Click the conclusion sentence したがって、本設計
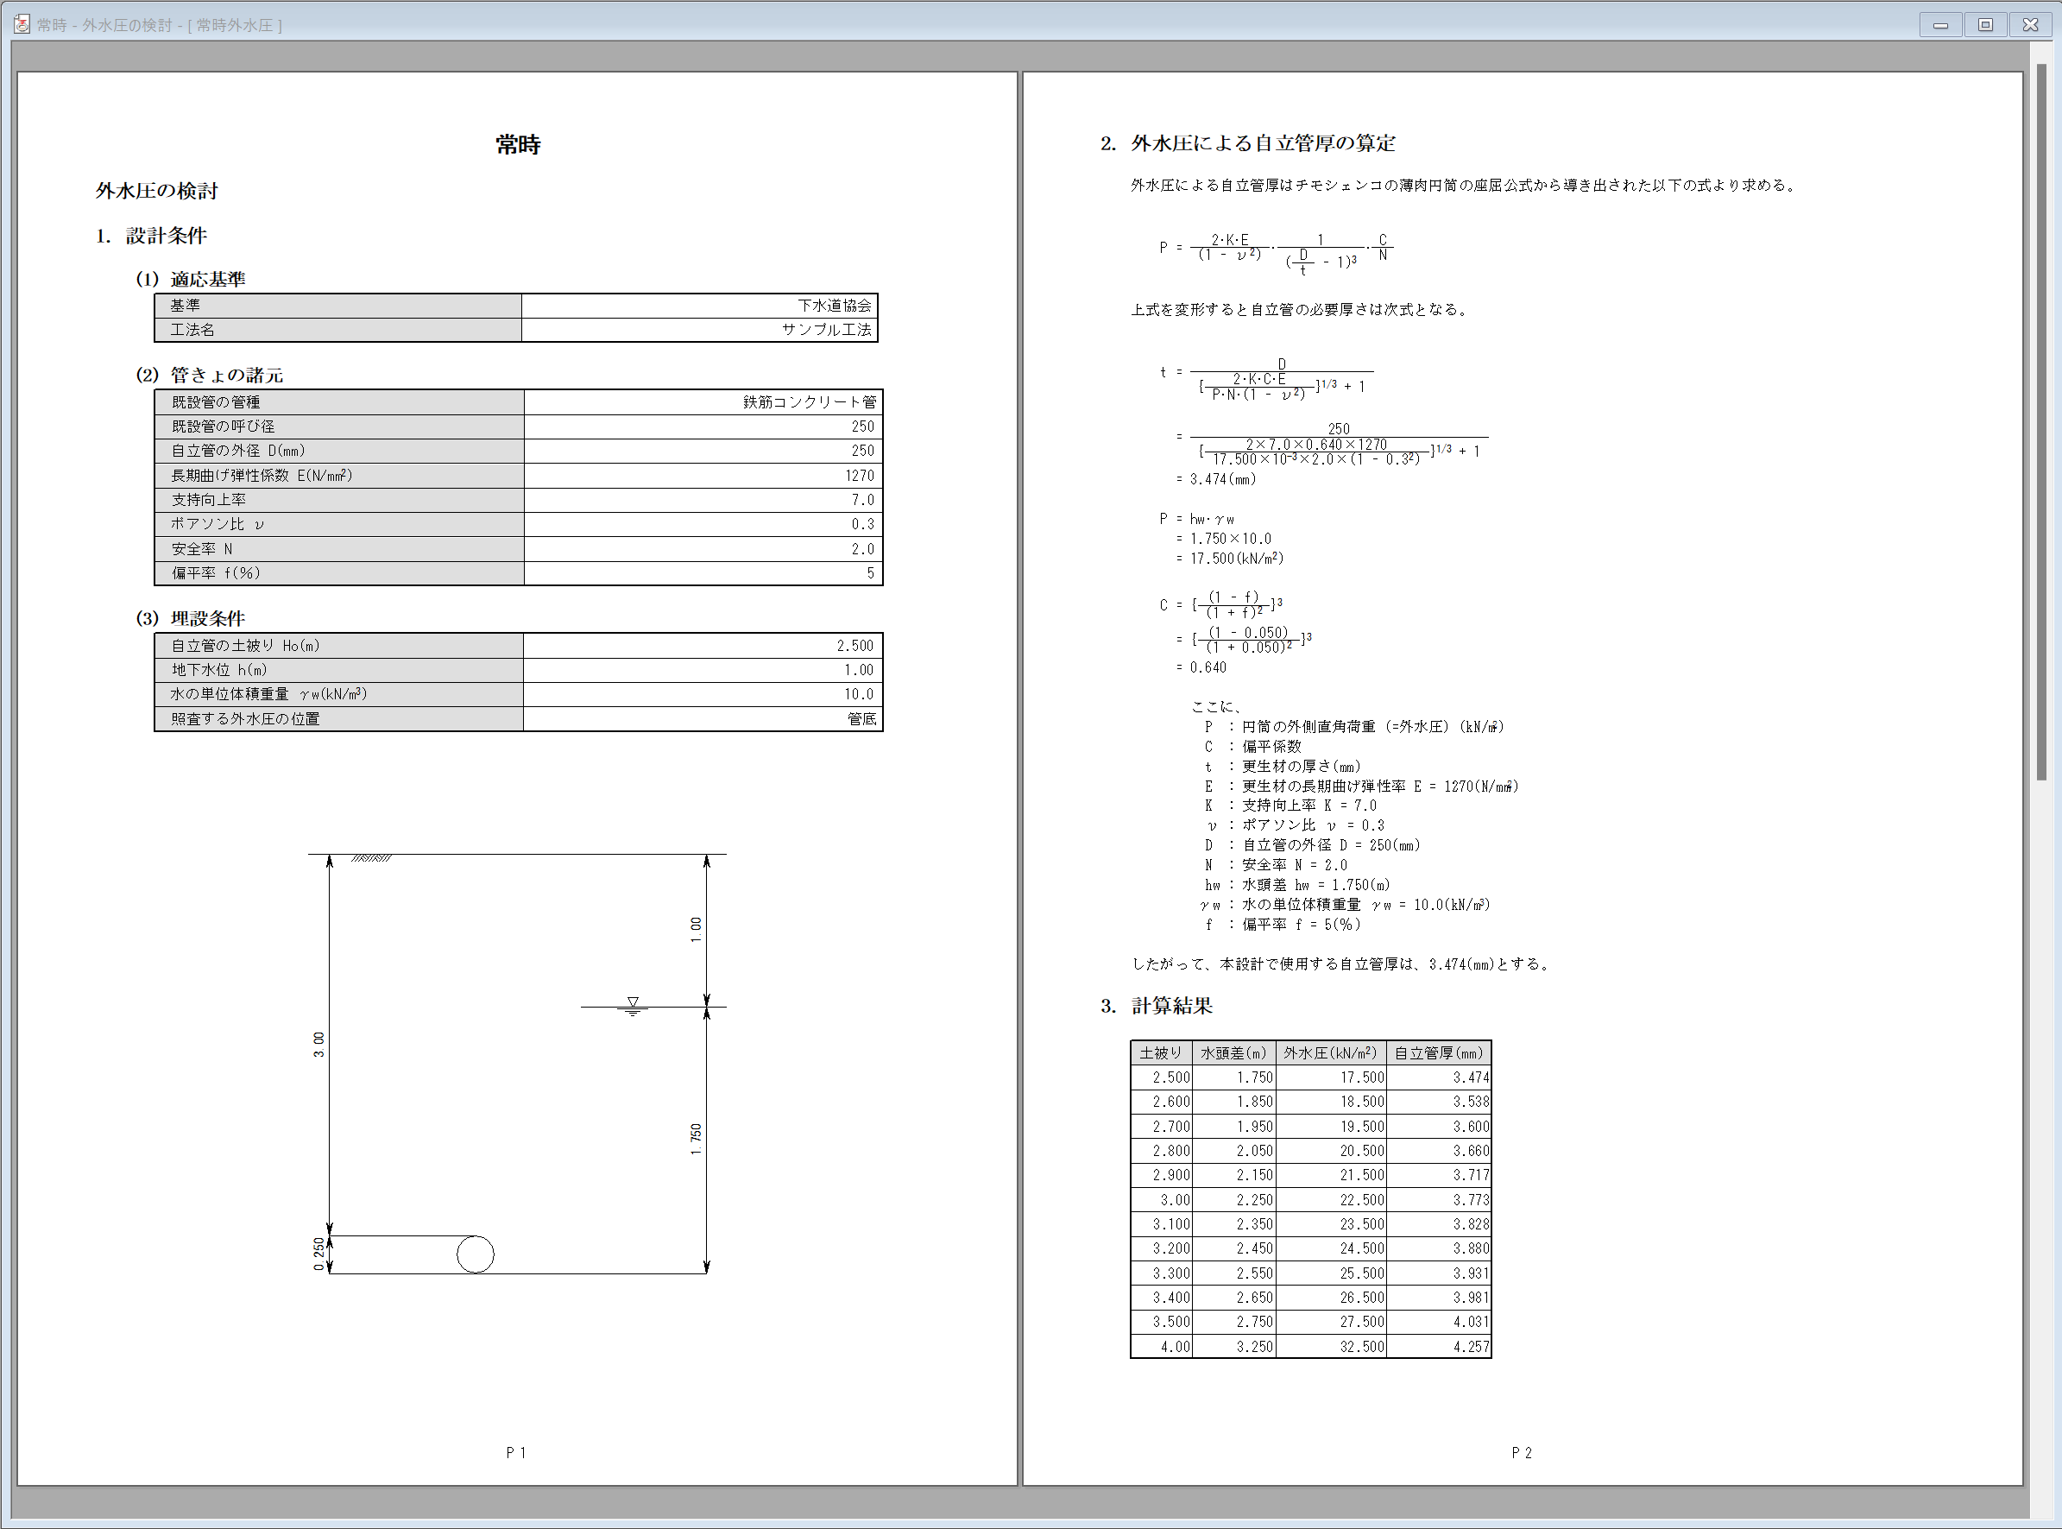This screenshot has width=2062, height=1529. click(1341, 964)
